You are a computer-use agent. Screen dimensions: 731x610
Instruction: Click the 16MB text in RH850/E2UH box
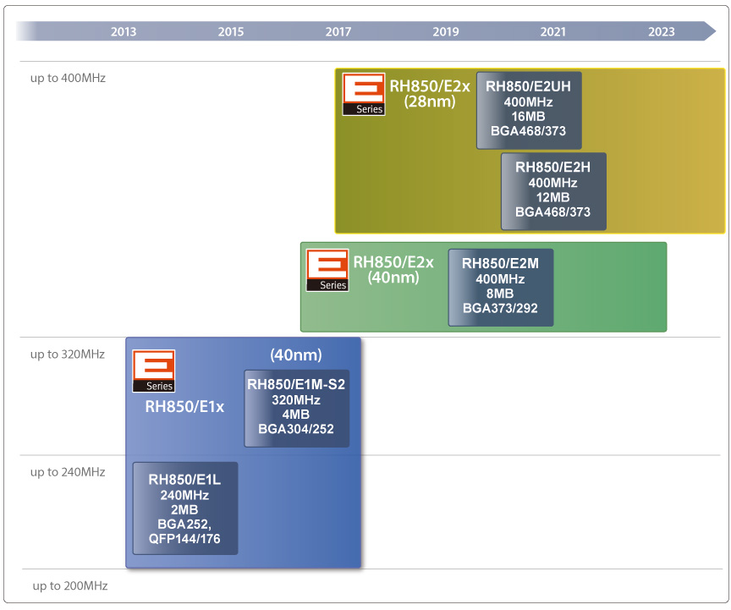528,117
